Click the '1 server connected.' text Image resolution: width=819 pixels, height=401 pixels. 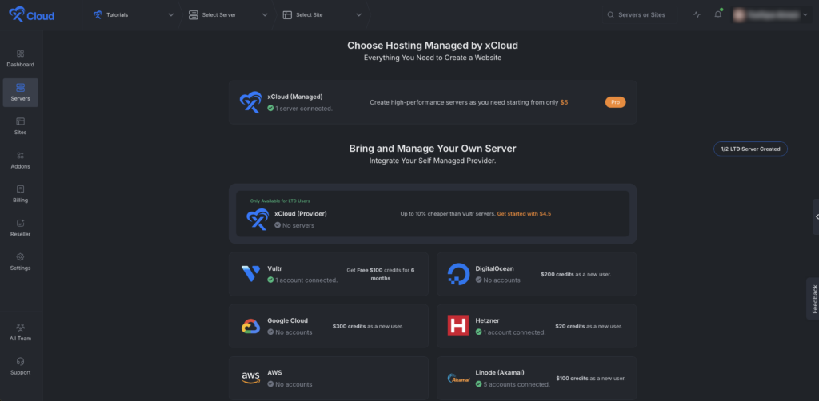(303, 109)
